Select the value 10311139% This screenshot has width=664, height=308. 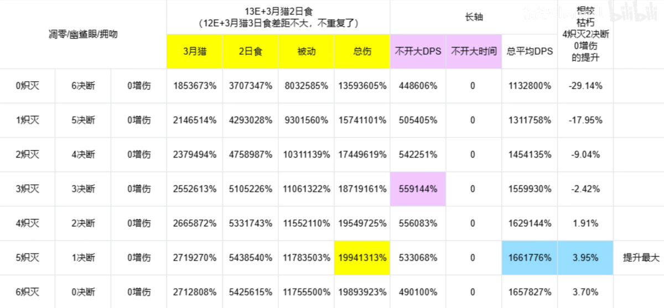coord(307,155)
